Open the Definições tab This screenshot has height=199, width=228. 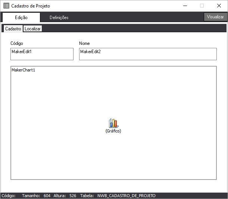[x=59, y=18]
